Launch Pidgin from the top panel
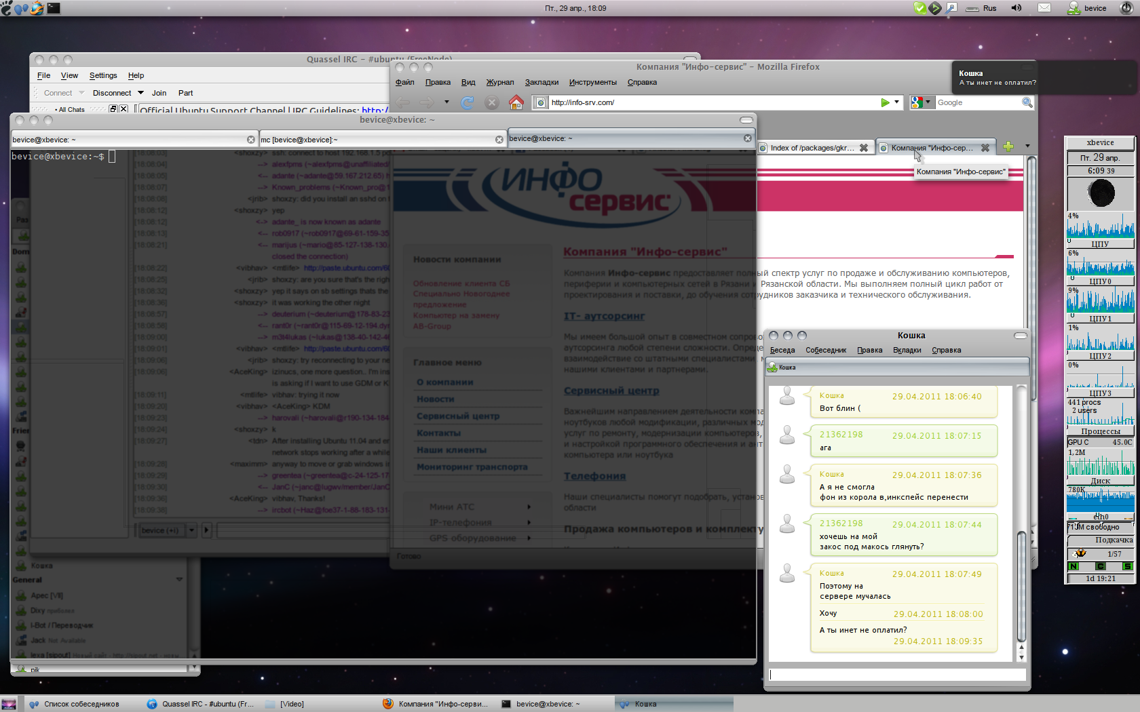 (x=22, y=8)
